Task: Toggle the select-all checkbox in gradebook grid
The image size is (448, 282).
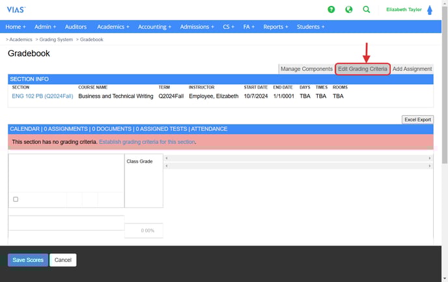Action: [x=16, y=199]
